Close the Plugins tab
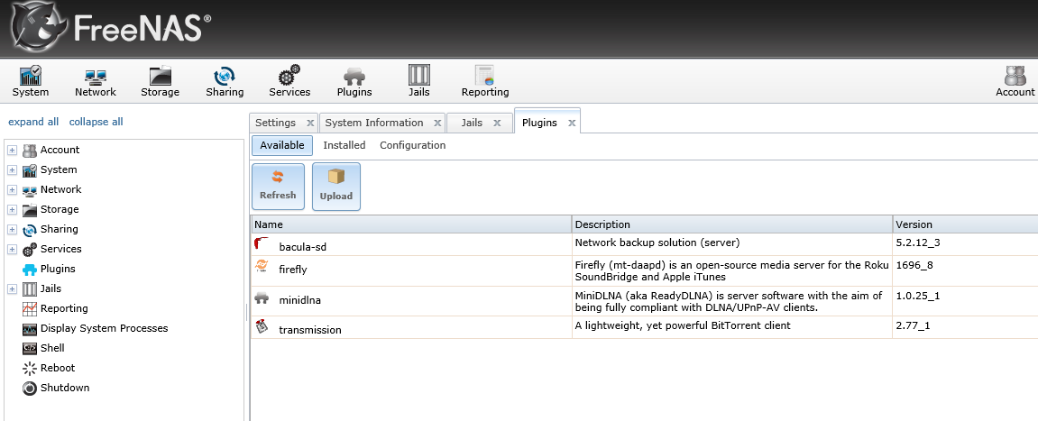The image size is (1038, 421). [572, 124]
